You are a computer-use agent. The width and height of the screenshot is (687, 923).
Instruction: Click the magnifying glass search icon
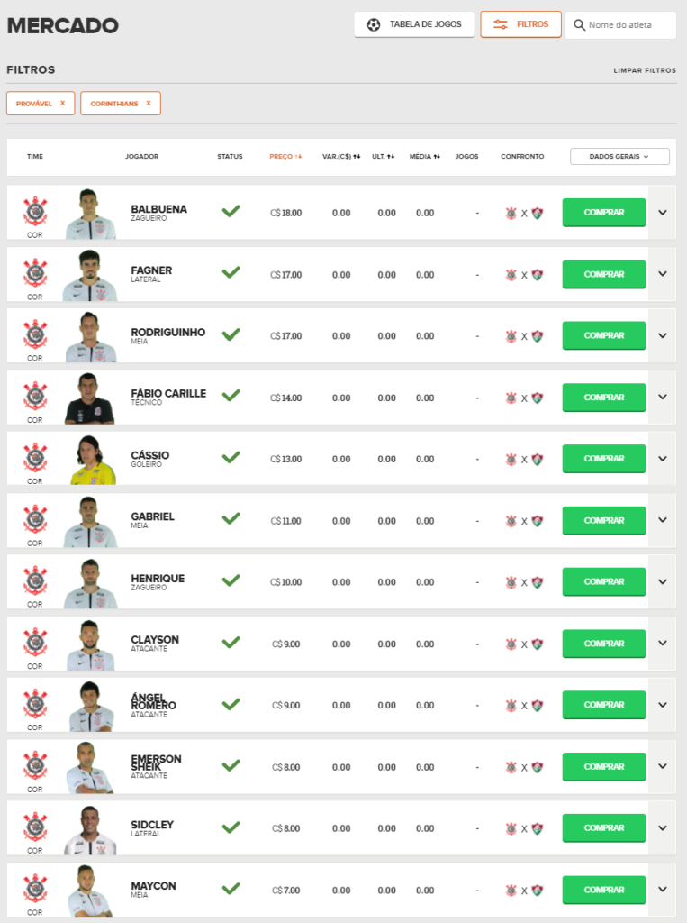(579, 25)
